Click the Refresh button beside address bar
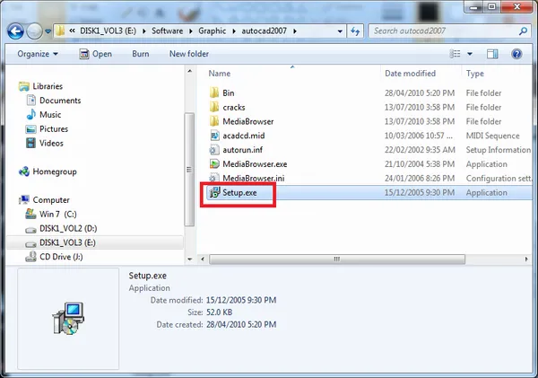Viewport: 538px width, 378px height. pos(355,31)
